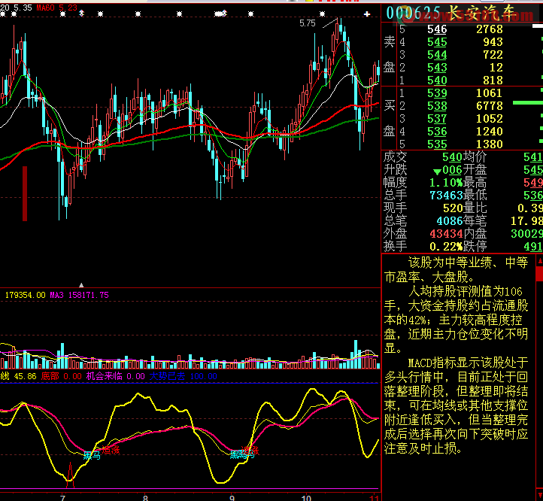Select sell level 4 price 545

click(x=437, y=42)
